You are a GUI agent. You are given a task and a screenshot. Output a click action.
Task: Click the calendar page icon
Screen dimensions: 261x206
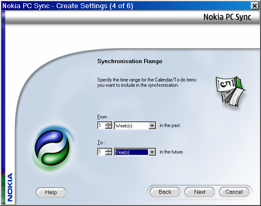point(231,91)
